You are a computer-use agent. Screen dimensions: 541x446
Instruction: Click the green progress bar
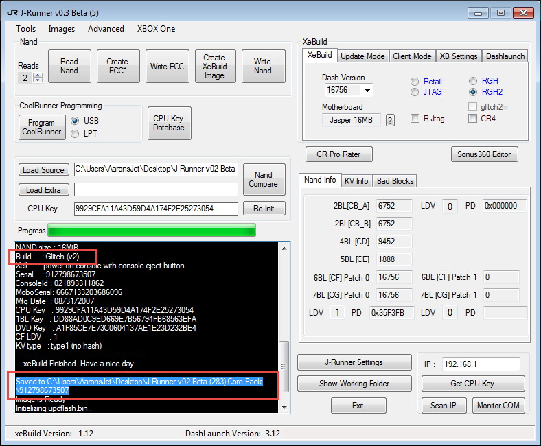coord(152,231)
